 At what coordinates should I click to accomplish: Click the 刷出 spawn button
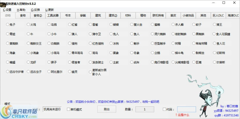(107, 109)
